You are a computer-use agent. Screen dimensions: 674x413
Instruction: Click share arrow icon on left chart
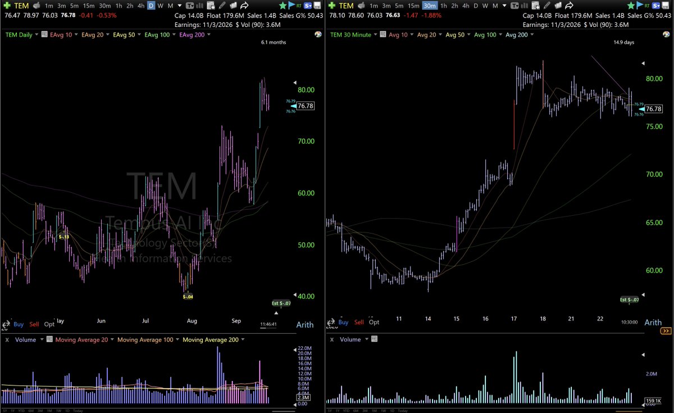click(244, 6)
